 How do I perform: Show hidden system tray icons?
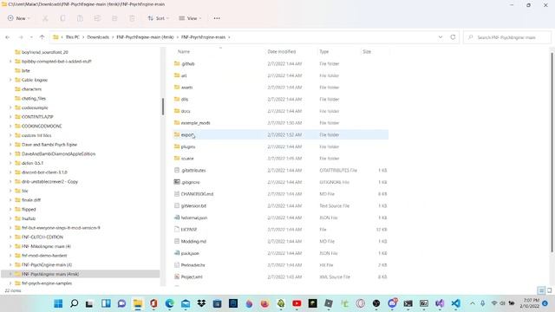(x=473, y=303)
